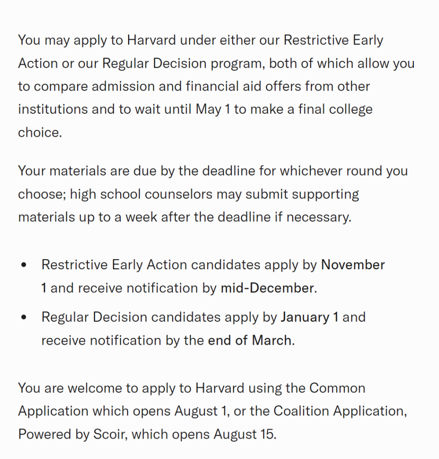The height and width of the screenshot is (459, 439).
Task: Click the bold "November" deadline text
Action: click(353, 265)
